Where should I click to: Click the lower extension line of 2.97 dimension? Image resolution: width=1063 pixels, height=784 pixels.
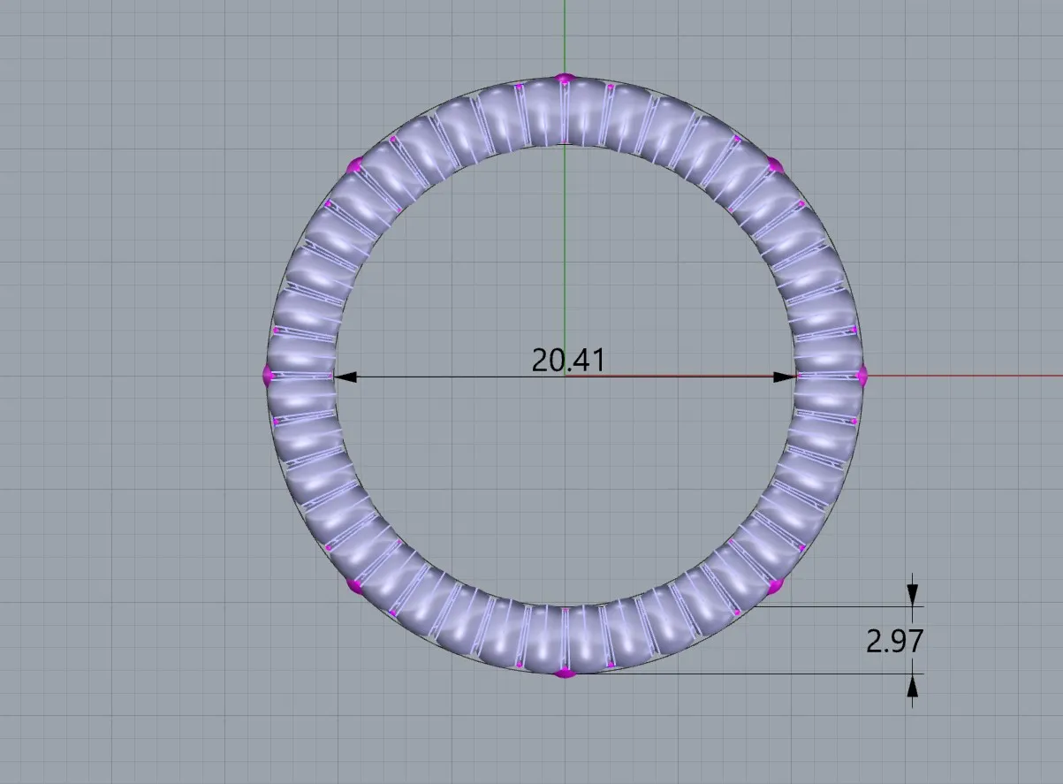click(x=751, y=674)
